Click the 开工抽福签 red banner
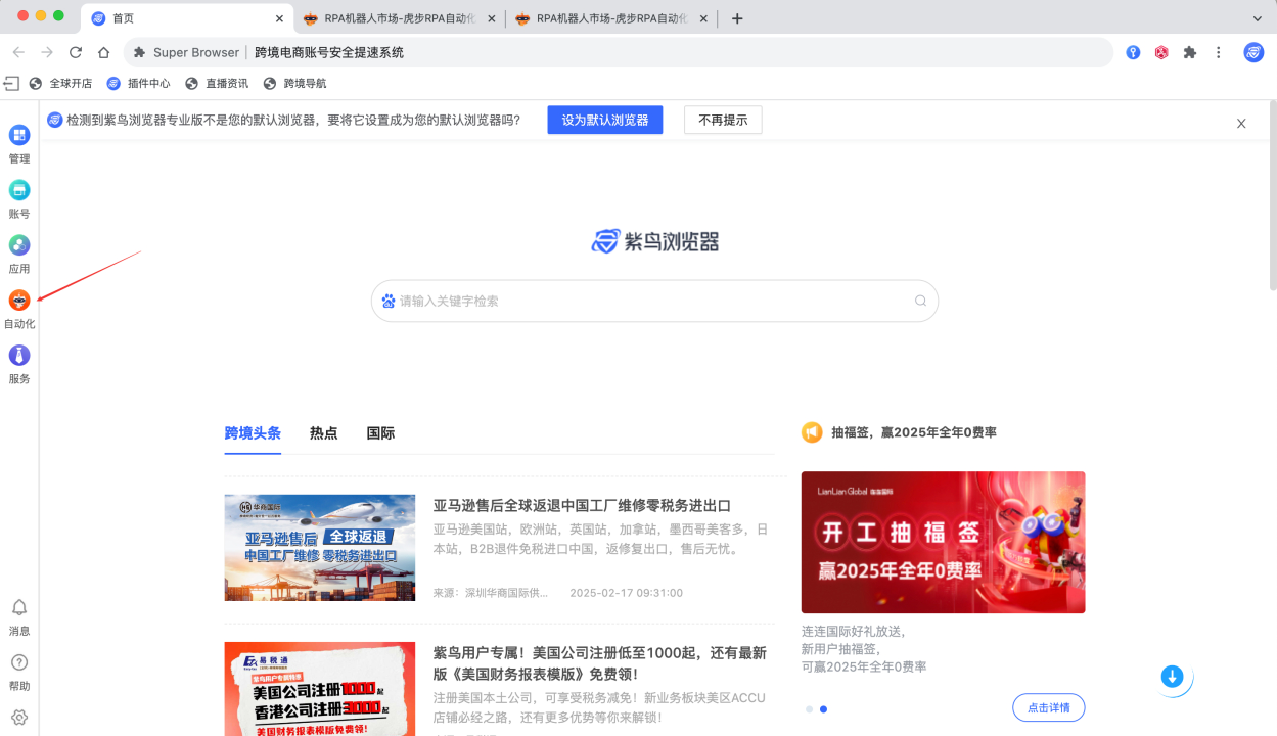The image size is (1277, 736). 943,542
